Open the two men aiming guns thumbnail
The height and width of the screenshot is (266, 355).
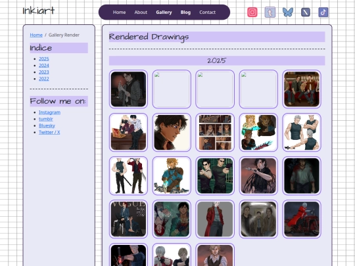(x=215, y=176)
